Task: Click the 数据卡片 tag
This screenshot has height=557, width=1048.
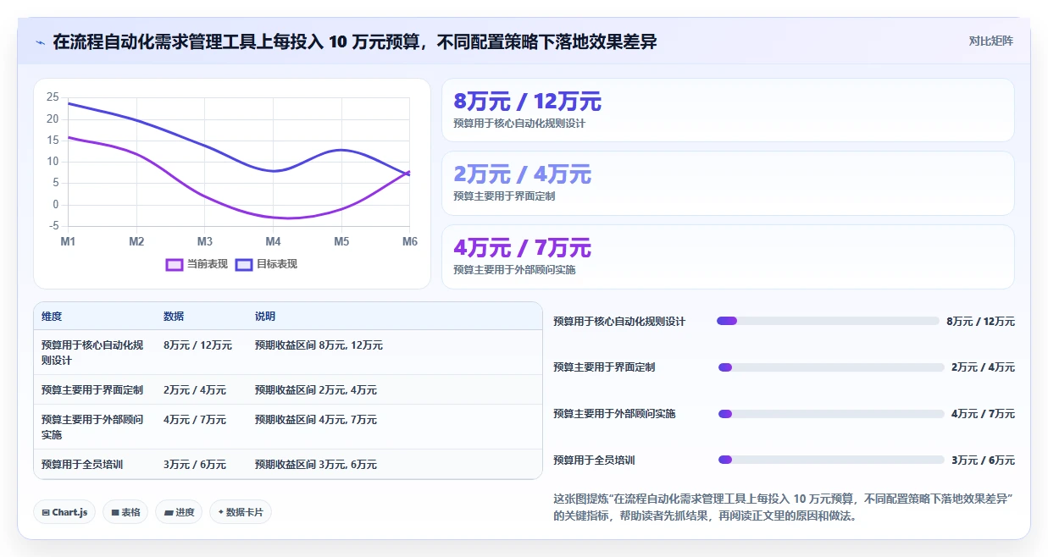Action: [x=241, y=512]
